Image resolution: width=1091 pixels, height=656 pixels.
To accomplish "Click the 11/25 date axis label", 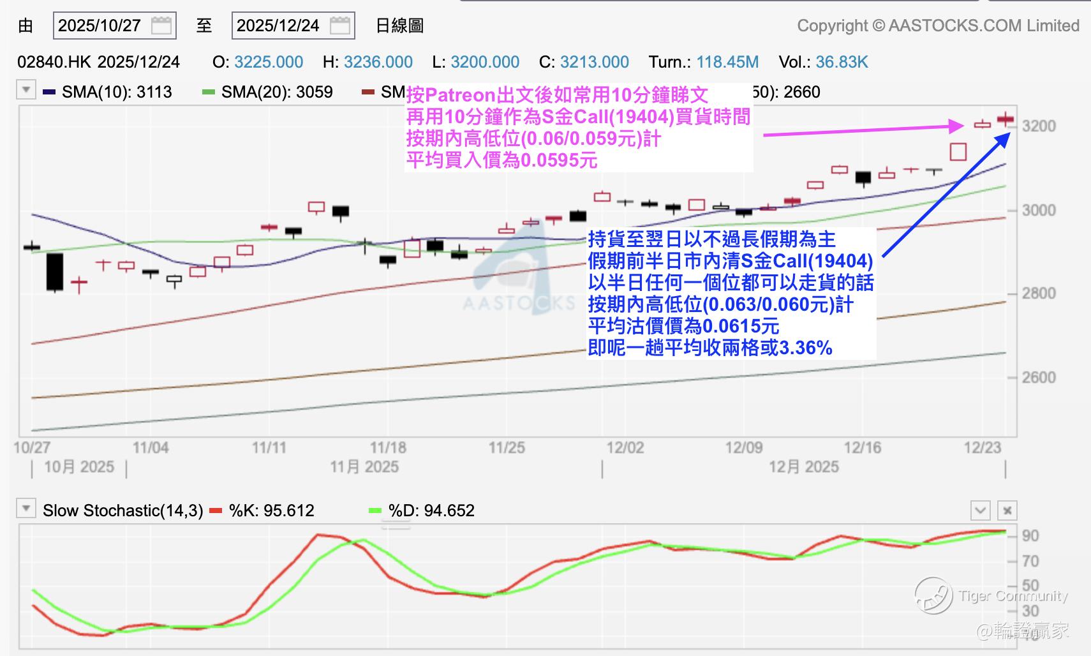I will [507, 447].
